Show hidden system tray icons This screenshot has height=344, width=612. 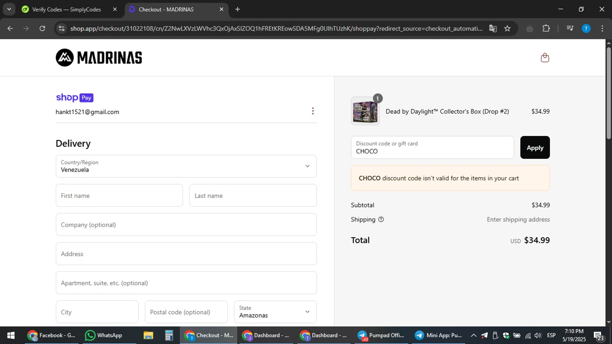coord(473,335)
